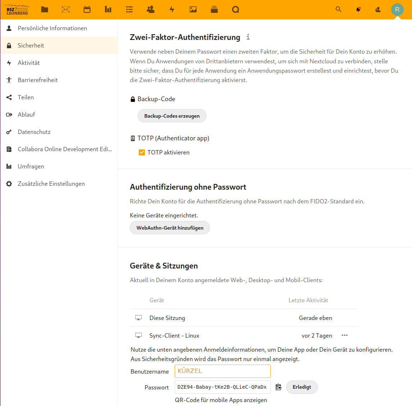Screen dimensions: 412x406
Task: Go to Persönliche Informationen settings
Action: (52, 28)
